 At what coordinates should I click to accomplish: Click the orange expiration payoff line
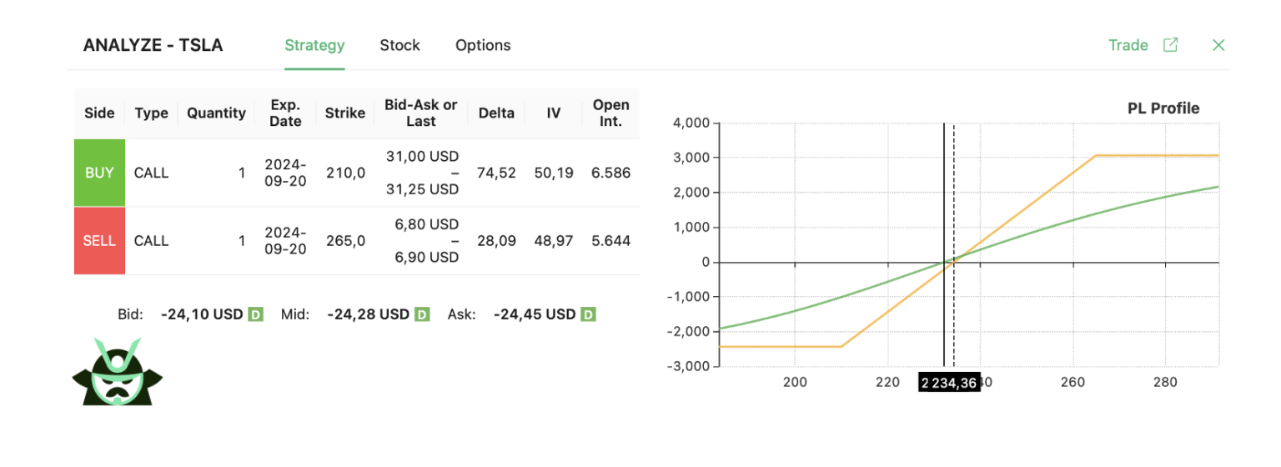pyautogui.click(x=1026, y=208)
